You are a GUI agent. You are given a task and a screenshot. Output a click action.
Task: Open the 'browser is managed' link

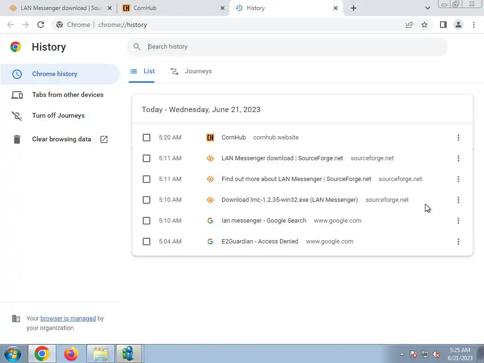(x=68, y=318)
